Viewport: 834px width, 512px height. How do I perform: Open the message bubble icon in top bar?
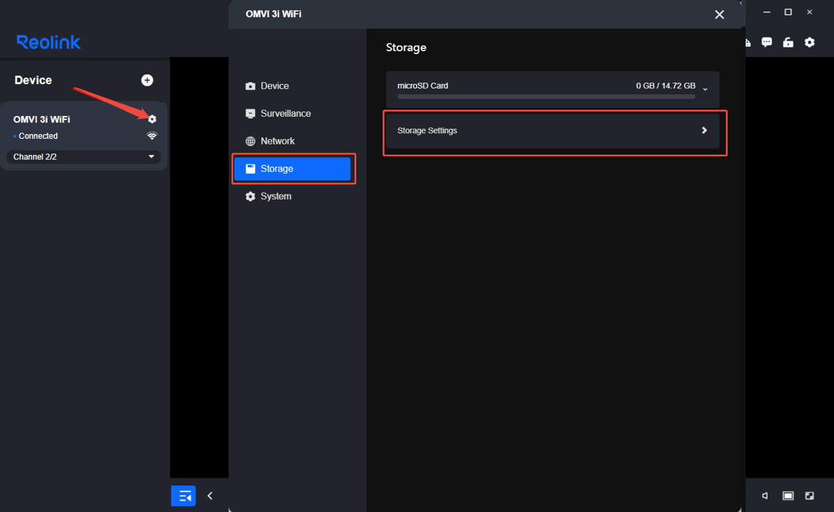766,42
